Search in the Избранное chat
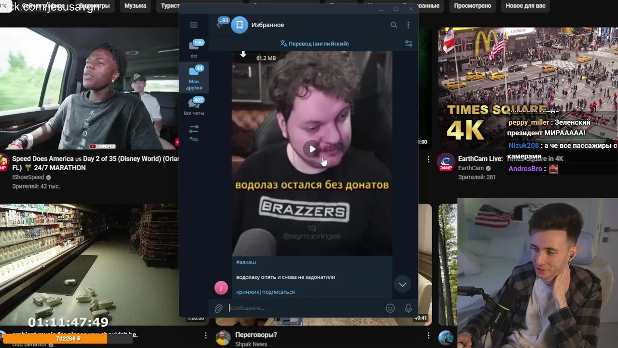 click(x=394, y=25)
